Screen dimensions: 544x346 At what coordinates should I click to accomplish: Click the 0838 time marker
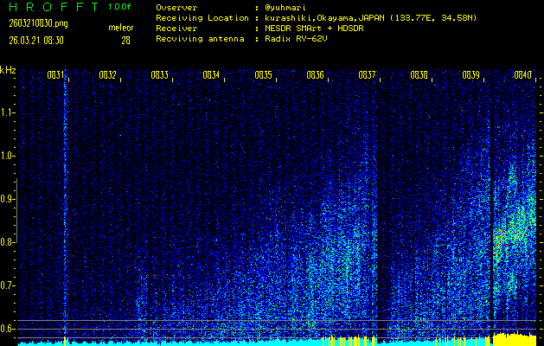[x=419, y=75]
